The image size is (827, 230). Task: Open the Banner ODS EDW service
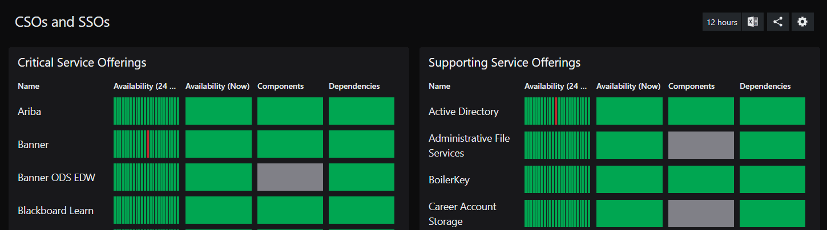[x=57, y=178]
